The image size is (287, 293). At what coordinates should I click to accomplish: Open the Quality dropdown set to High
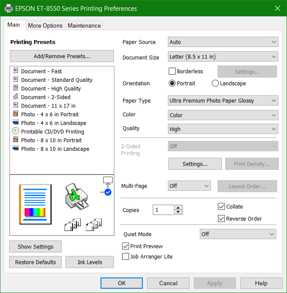coord(223,129)
